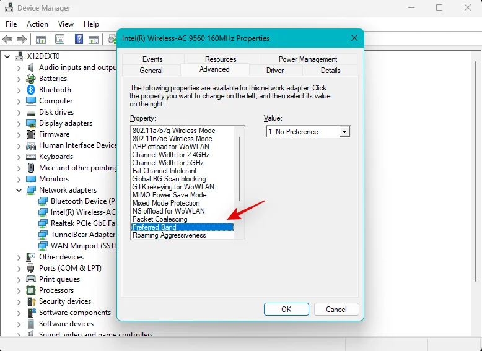Click the blue Help question-mark toolbar icon
Image resolution: width=482 pixels, height=351 pixels.
(79, 40)
